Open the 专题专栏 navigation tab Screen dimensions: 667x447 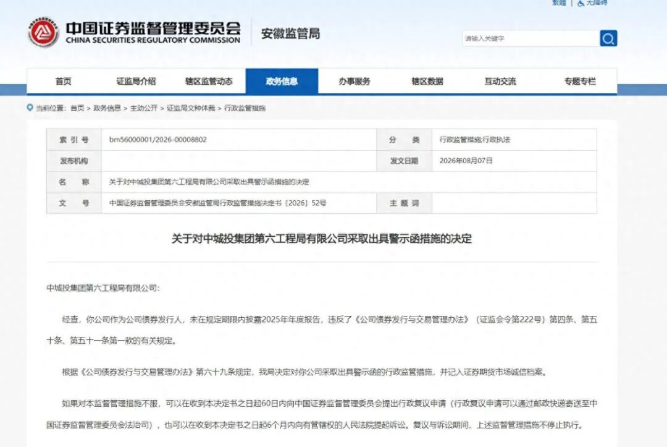(580, 81)
